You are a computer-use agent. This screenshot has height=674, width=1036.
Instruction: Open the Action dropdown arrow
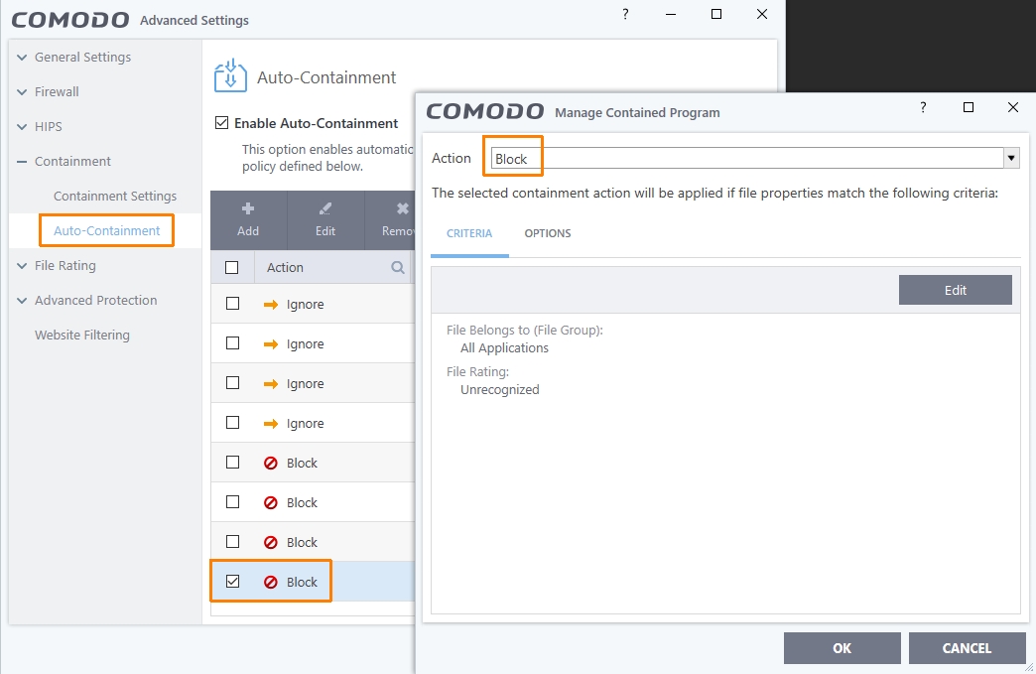[x=1011, y=158]
